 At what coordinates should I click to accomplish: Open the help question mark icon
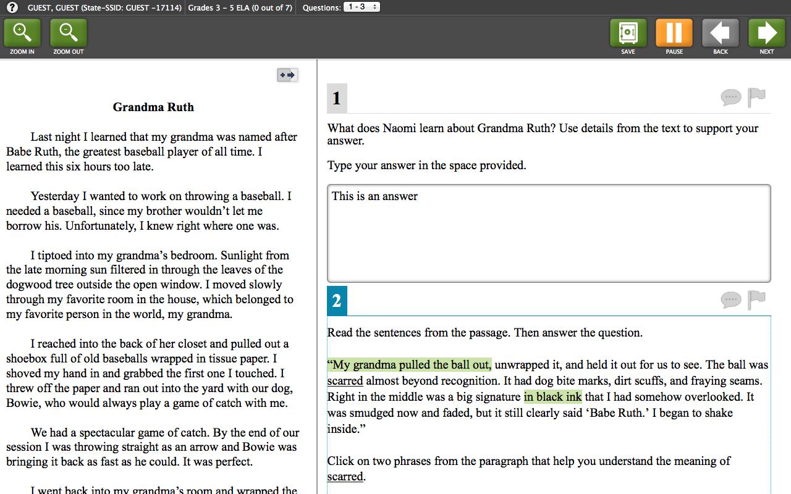click(x=12, y=7)
